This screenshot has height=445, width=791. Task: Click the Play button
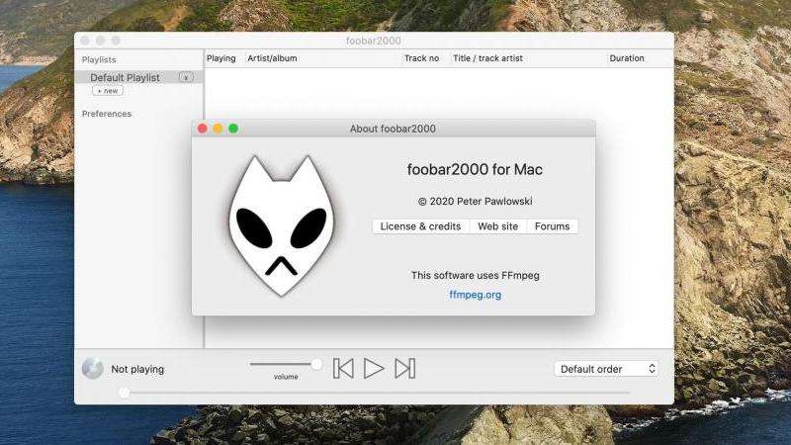(373, 369)
